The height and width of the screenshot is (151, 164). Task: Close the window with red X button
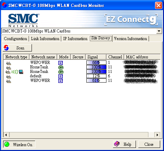(x=158, y=5)
